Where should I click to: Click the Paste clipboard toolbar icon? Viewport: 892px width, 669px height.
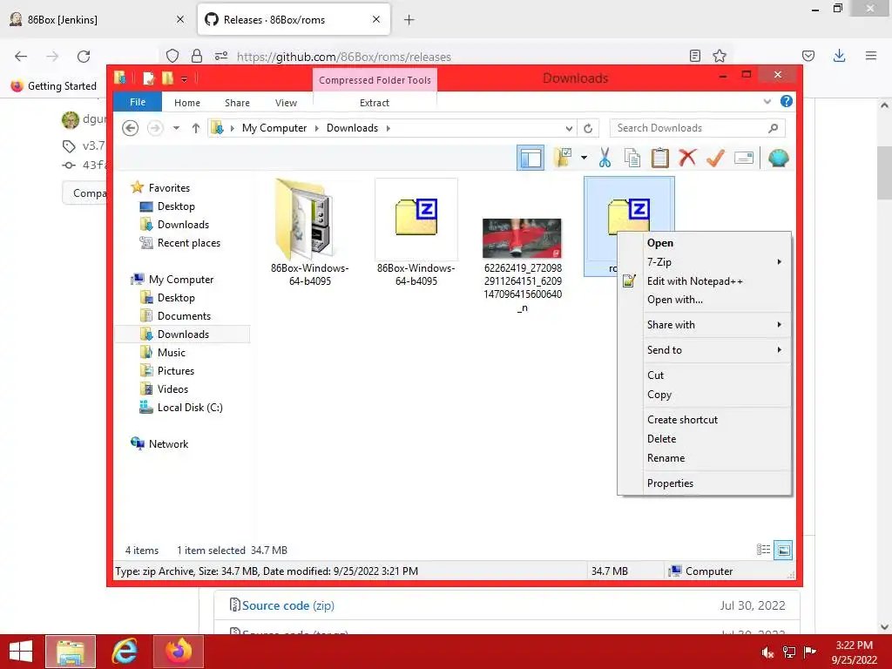pyautogui.click(x=660, y=158)
